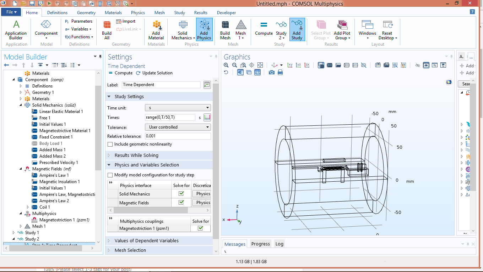Open the Time unit dropdown
Screen dimensions: 483x272
178,108
